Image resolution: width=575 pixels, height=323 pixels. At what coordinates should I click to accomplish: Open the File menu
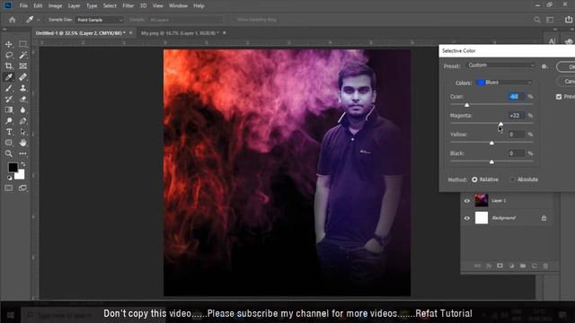[x=23, y=6]
